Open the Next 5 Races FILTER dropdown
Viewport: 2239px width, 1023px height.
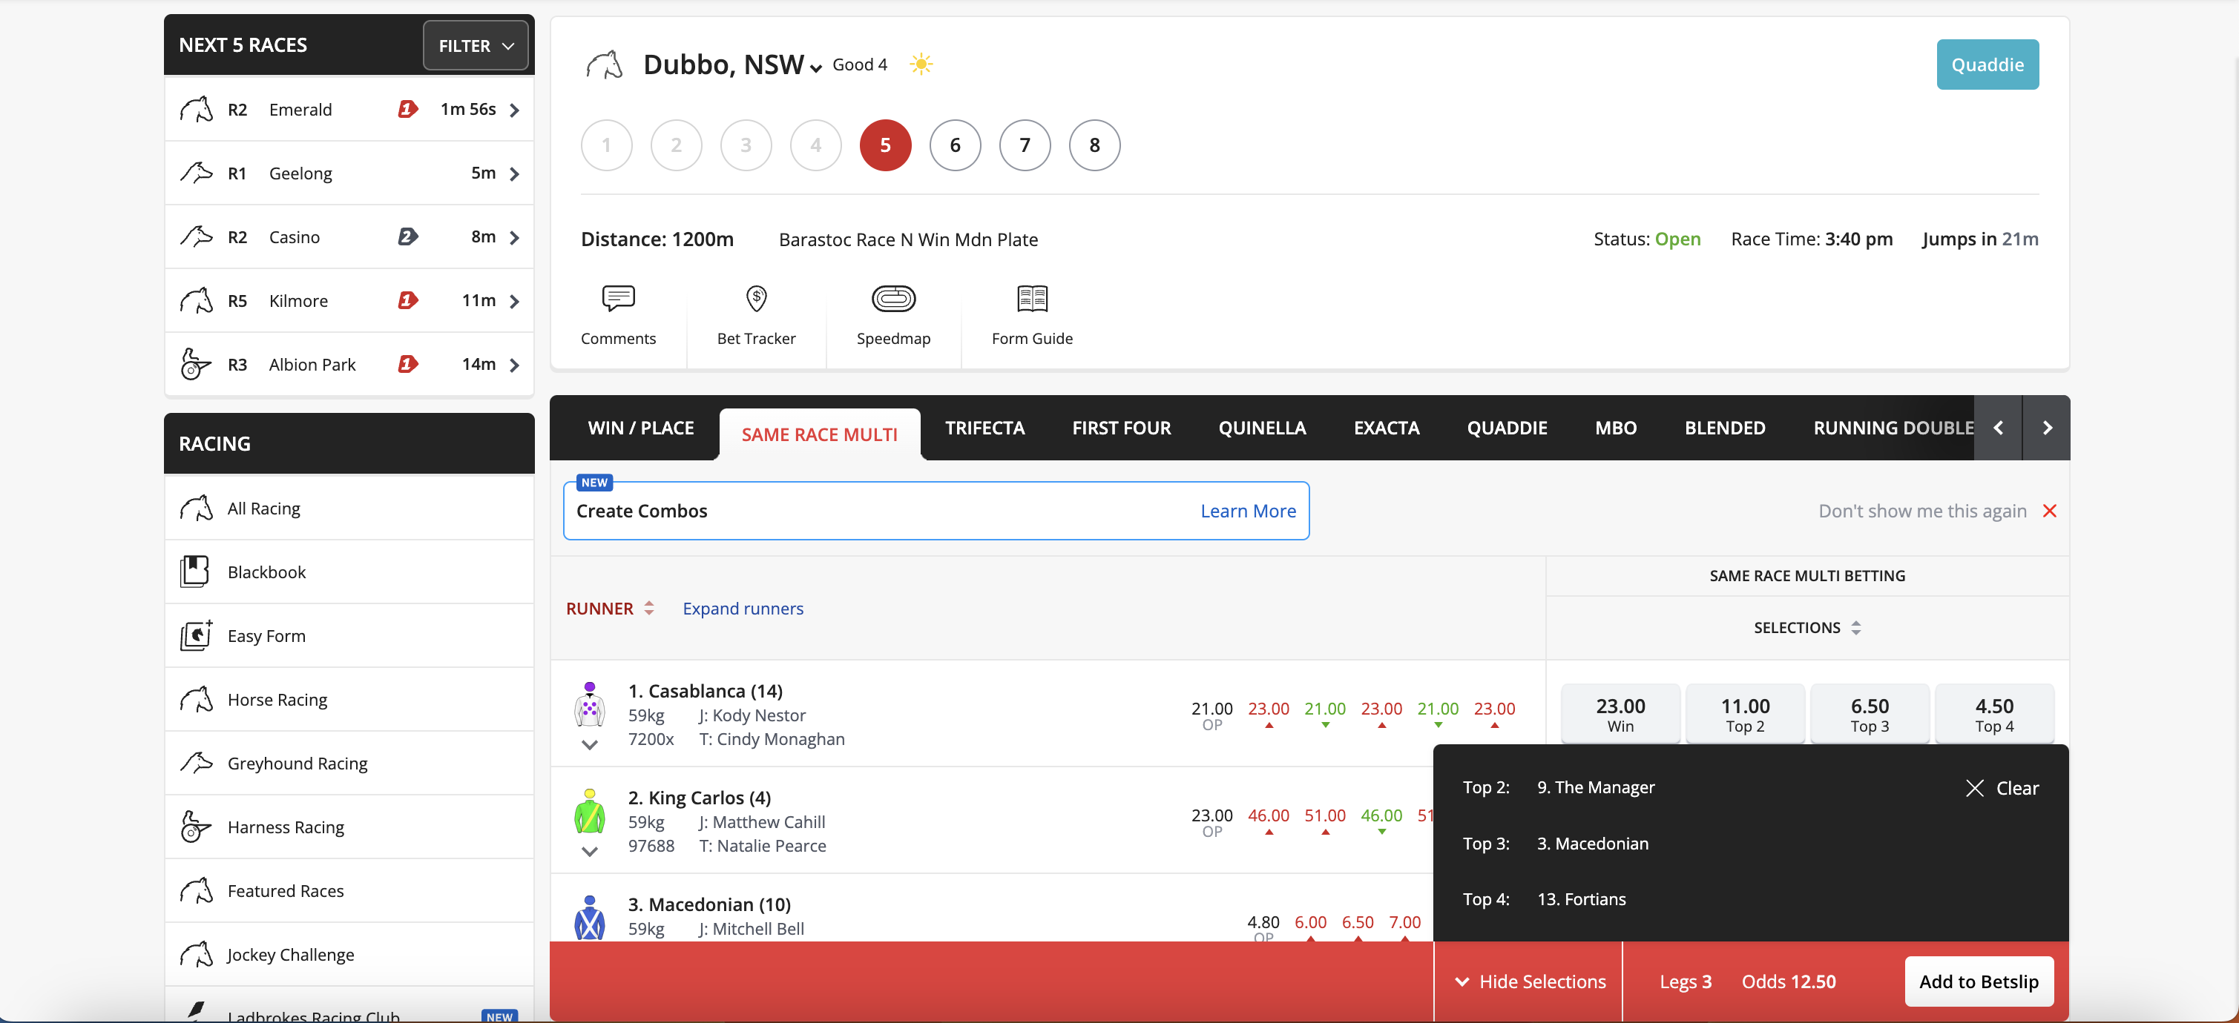pos(476,45)
